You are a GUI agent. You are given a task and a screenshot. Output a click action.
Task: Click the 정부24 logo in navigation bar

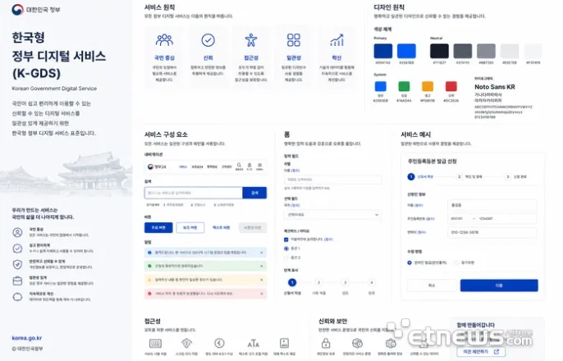157,167
